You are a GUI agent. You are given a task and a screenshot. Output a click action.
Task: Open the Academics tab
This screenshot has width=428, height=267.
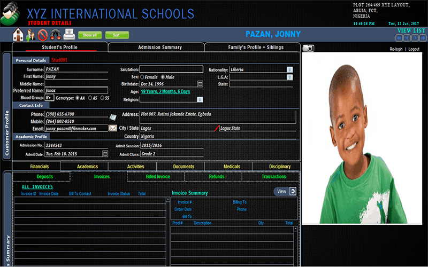(88, 167)
